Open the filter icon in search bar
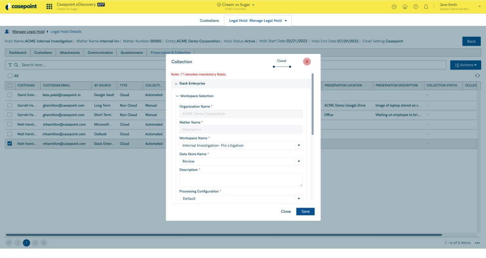The height and width of the screenshot is (258, 486). pos(10,65)
